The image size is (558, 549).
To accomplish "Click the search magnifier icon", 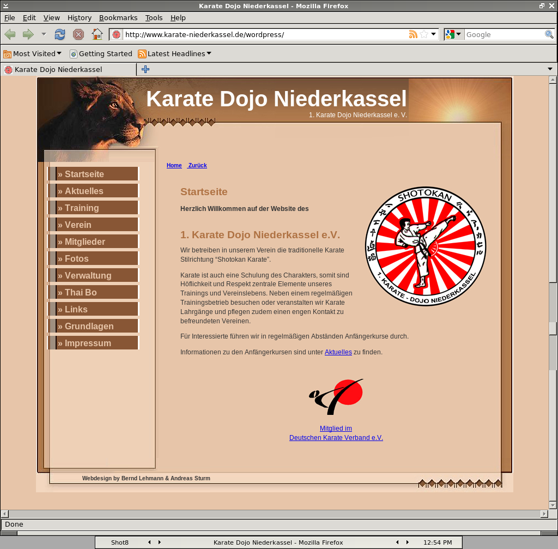I will 549,34.
